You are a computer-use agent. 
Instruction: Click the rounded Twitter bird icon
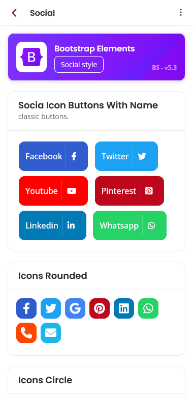click(x=51, y=308)
